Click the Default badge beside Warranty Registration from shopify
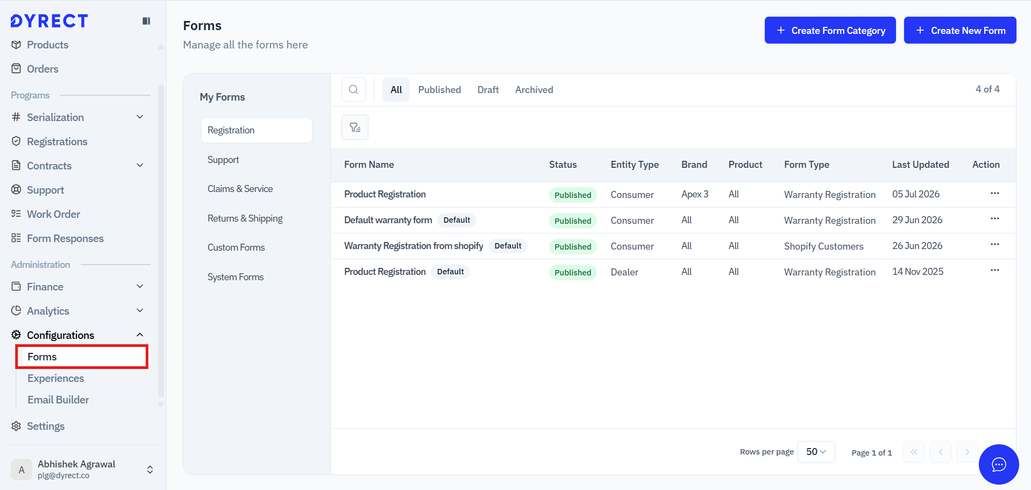1031x490 pixels. point(508,246)
